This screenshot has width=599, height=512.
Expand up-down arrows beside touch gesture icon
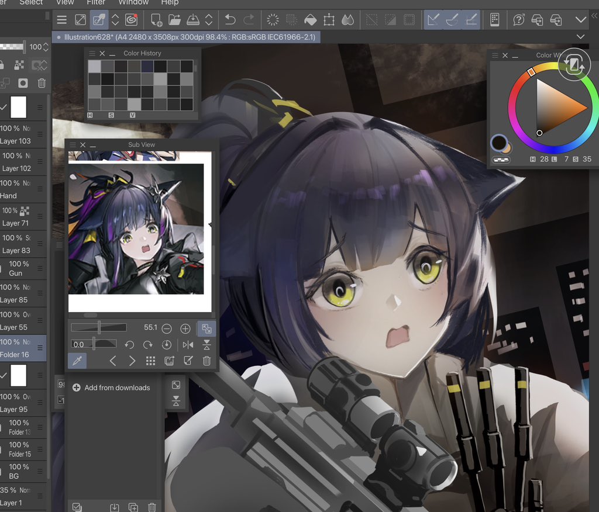coord(115,19)
